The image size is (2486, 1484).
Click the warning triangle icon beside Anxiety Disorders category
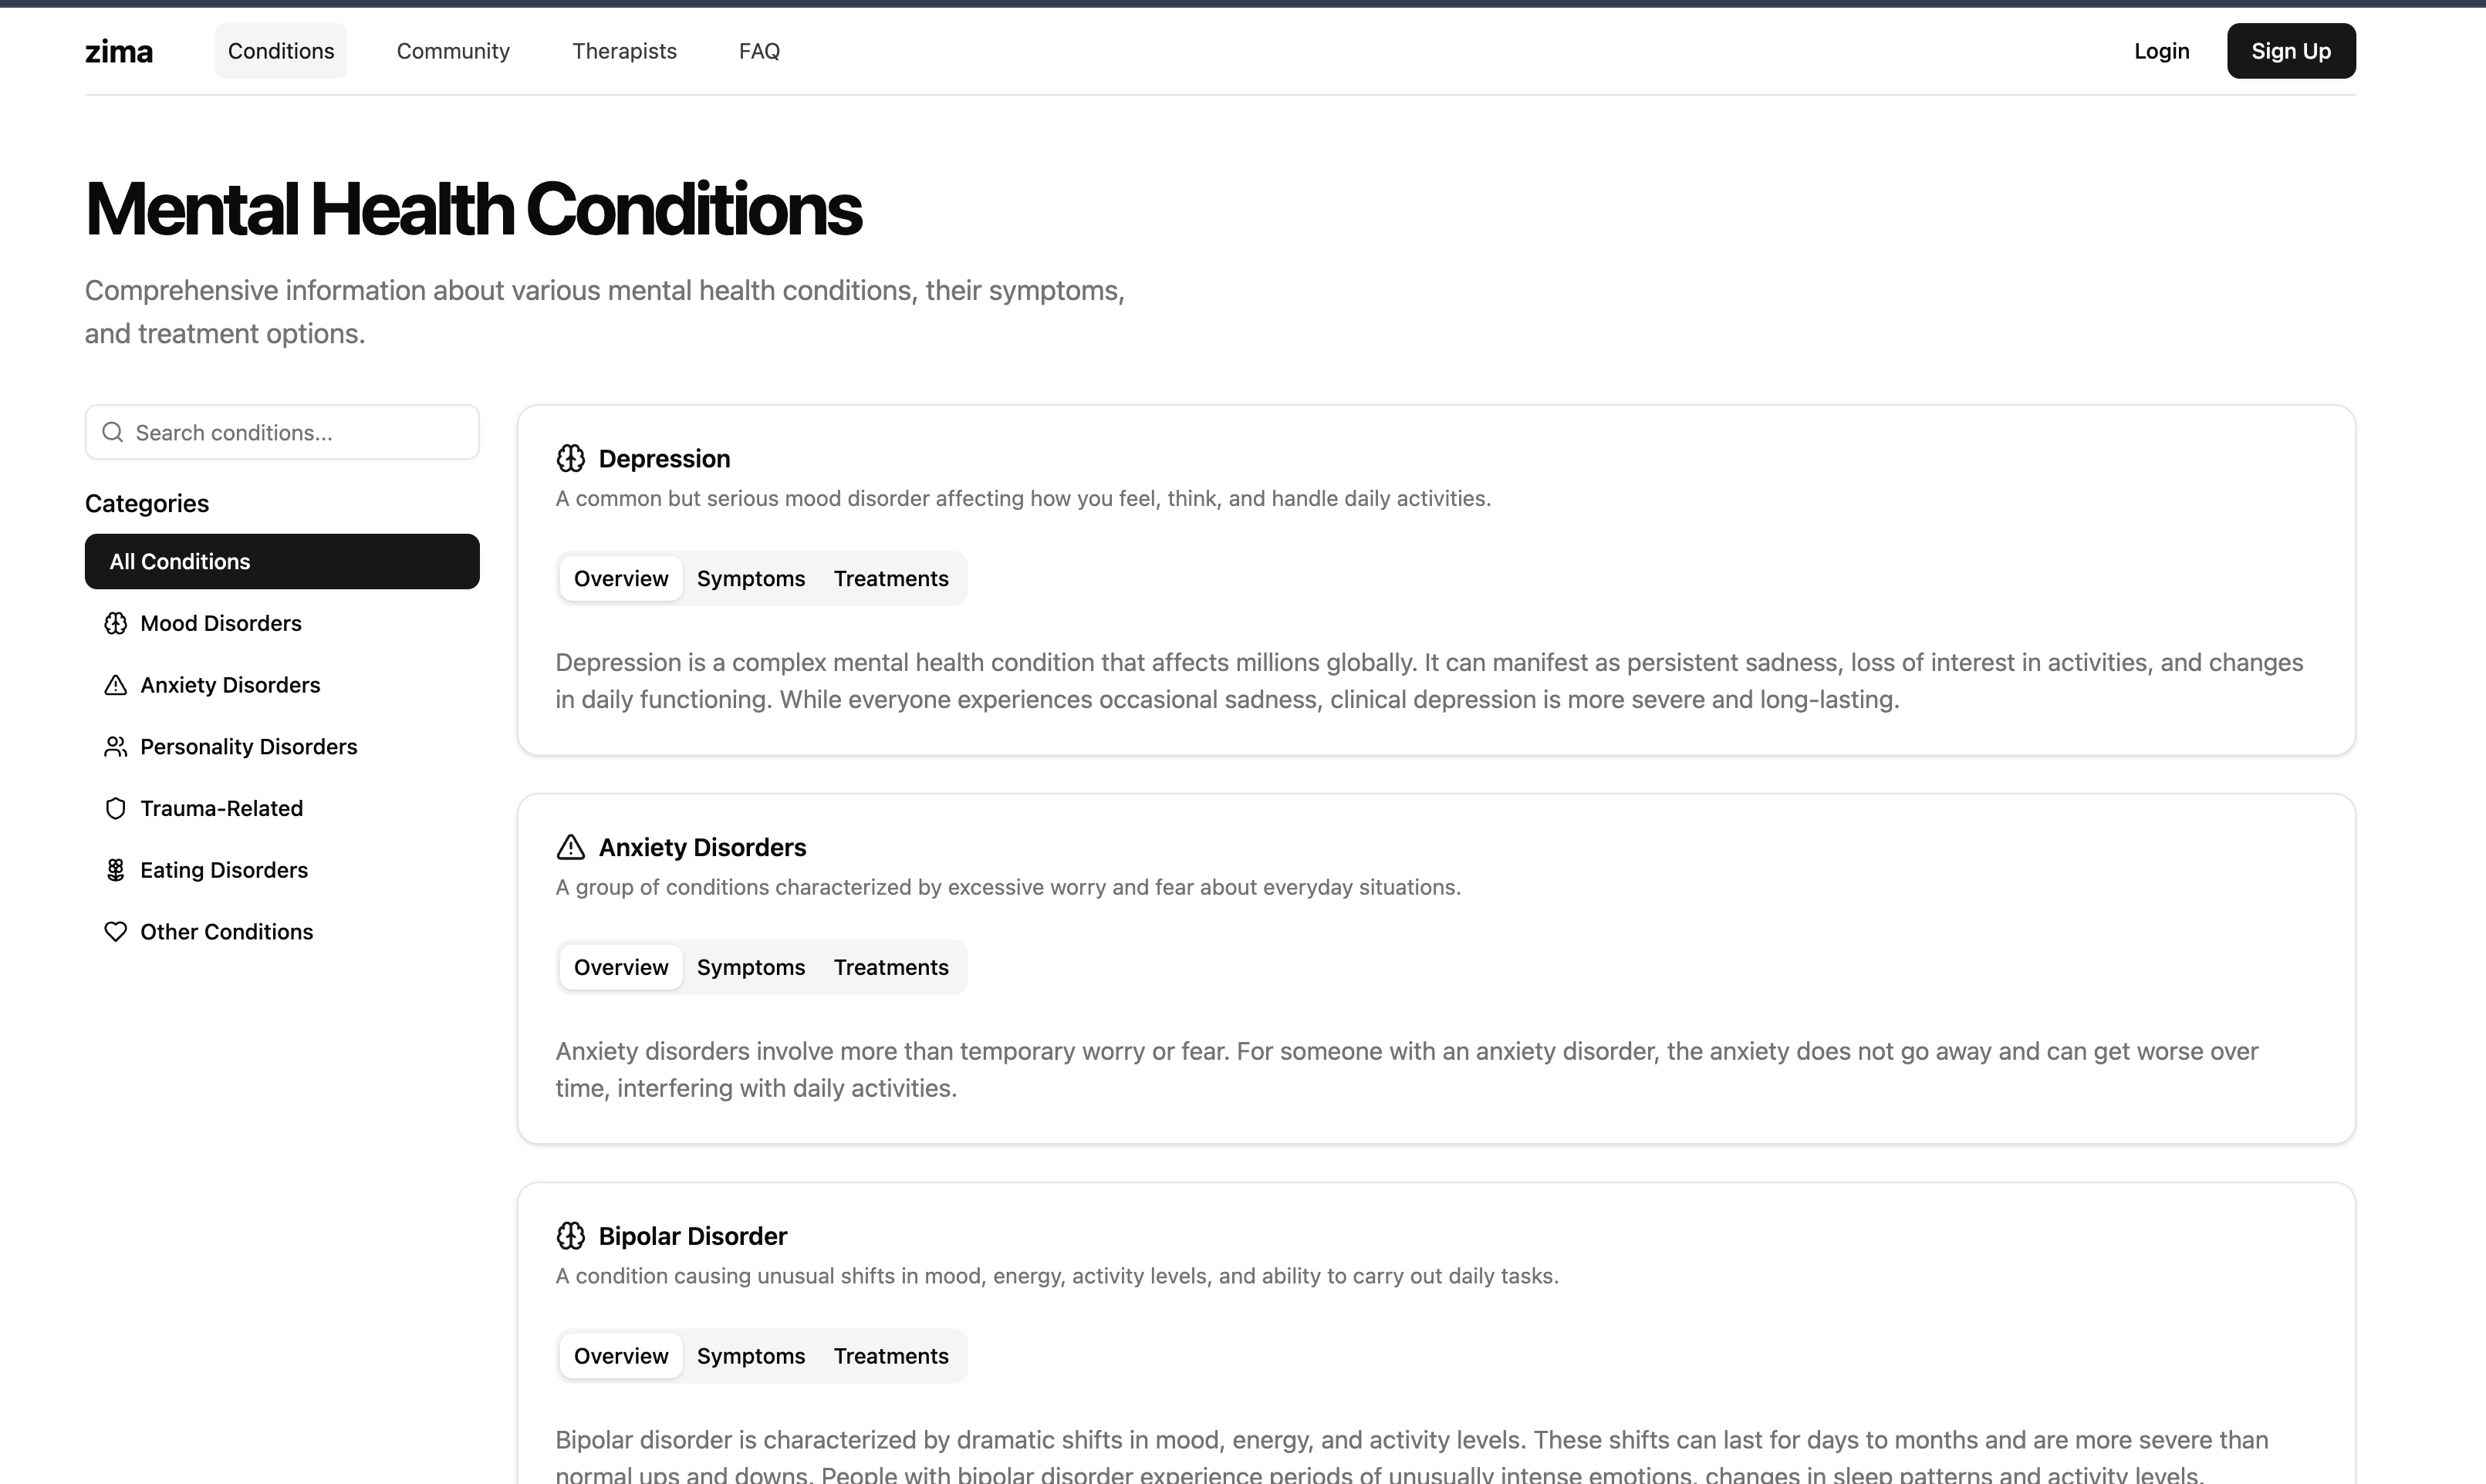[115, 685]
